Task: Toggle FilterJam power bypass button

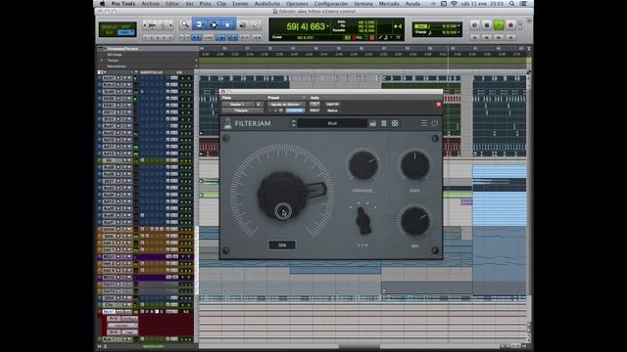Action: click(435, 123)
